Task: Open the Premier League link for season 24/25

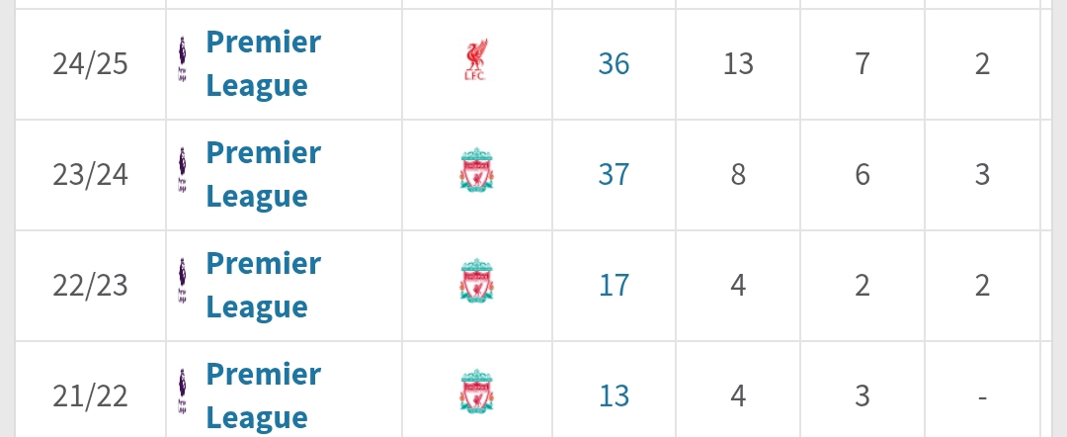Action: [263, 64]
